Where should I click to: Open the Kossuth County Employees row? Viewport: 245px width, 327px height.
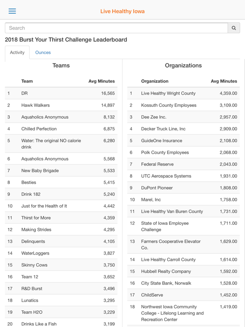point(183,105)
